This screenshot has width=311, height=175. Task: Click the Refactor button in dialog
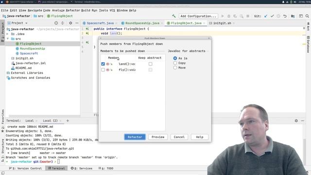135,137
